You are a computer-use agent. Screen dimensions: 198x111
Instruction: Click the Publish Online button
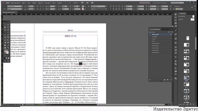pos(145,3)
